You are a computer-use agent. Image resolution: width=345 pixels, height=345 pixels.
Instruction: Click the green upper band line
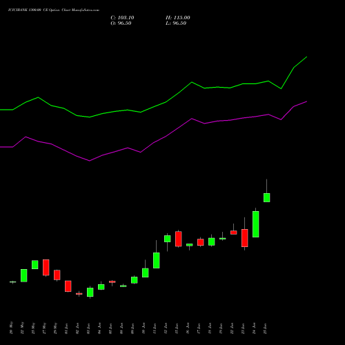[153, 106]
